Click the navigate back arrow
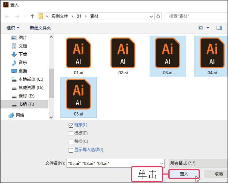Viewport: 228px width, 183px height. point(7,16)
